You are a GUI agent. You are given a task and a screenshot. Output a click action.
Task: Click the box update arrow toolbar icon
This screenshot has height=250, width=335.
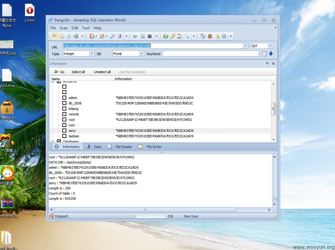tap(217, 36)
